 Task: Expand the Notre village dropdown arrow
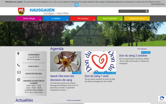[x=40, y=20]
